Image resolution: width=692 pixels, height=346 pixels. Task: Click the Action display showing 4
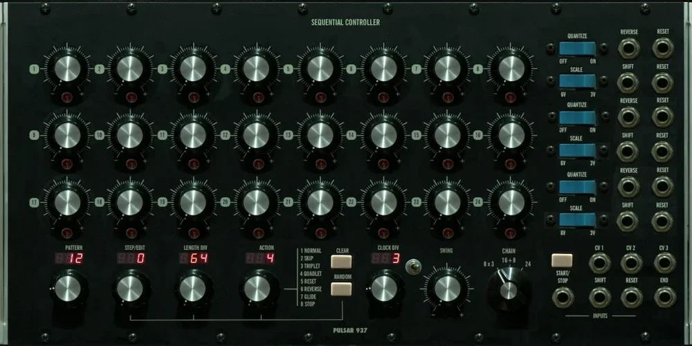coord(260,258)
